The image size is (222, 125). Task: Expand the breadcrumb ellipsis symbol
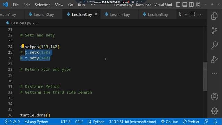37,23
